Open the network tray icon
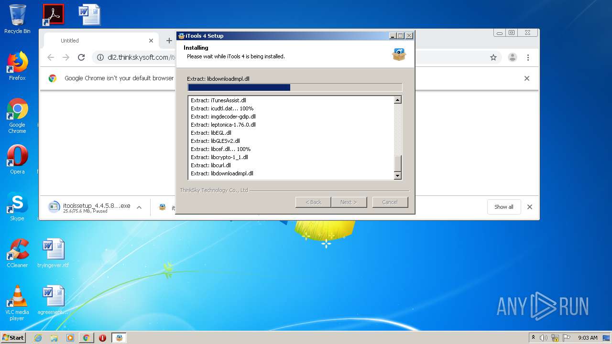This screenshot has height=344, width=612. tap(555, 338)
